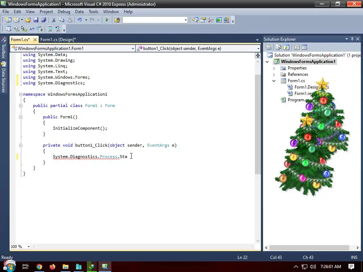Click the Display Parameter Info icon
This screenshot has height=272, width=363.
click(16, 29)
